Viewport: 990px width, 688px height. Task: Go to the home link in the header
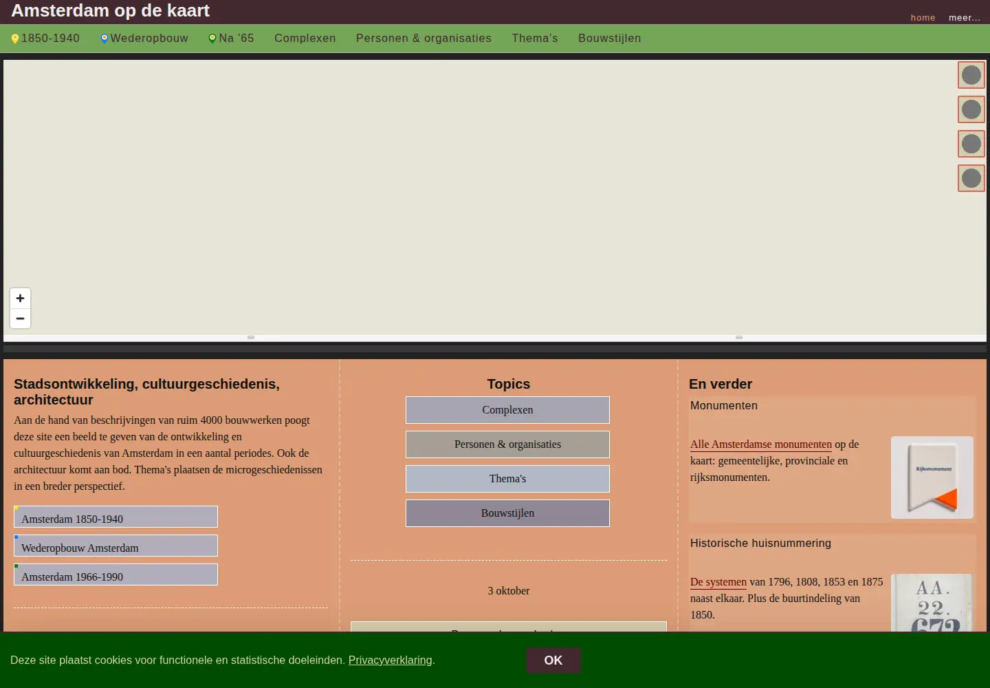click(923, 18)
